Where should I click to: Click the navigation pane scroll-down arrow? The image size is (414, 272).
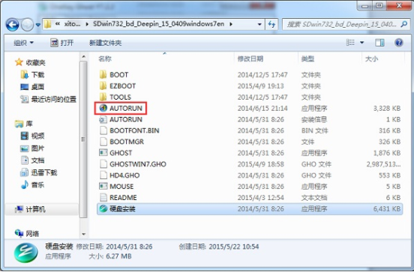[83, 234]
